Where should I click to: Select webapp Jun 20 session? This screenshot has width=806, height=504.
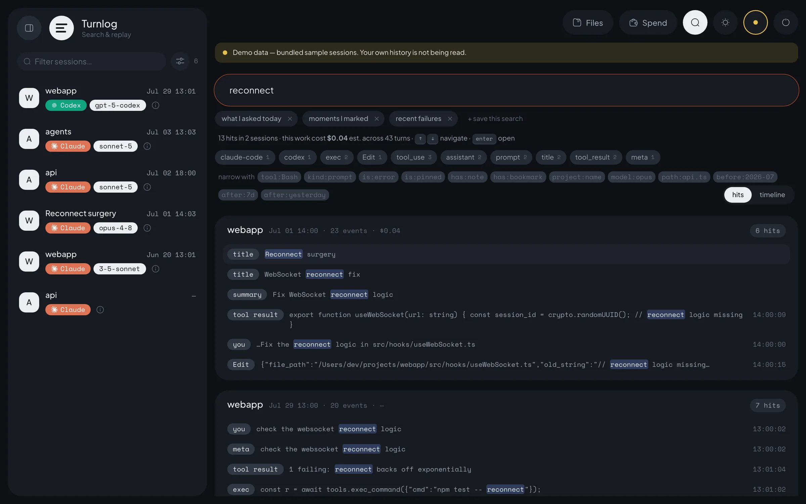pos(107,261)
